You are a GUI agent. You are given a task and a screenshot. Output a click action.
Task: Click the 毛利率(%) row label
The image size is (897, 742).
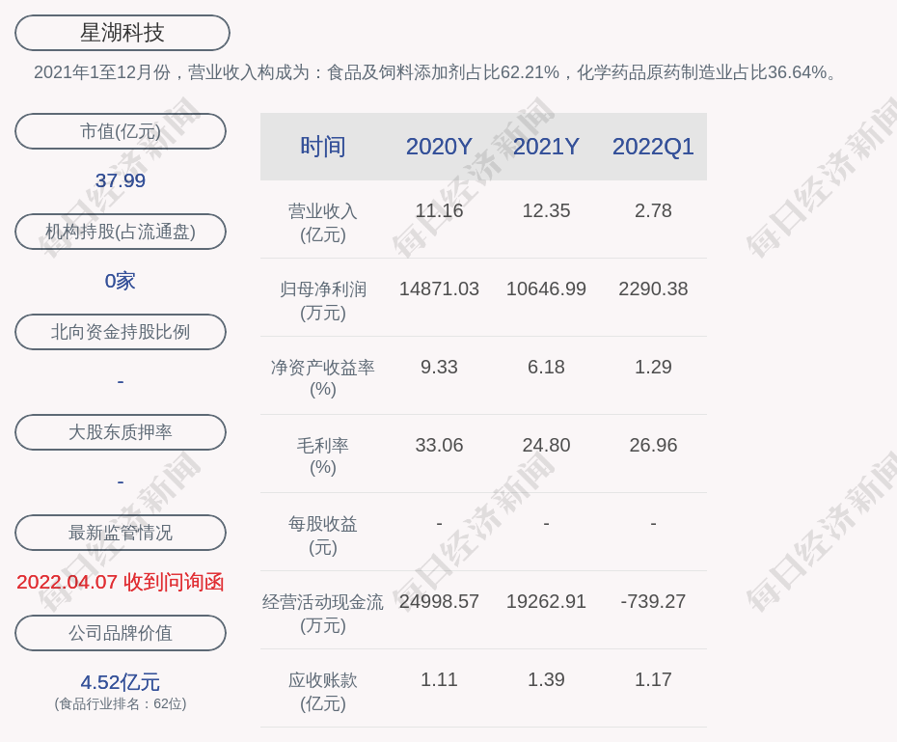pos(323,456)
